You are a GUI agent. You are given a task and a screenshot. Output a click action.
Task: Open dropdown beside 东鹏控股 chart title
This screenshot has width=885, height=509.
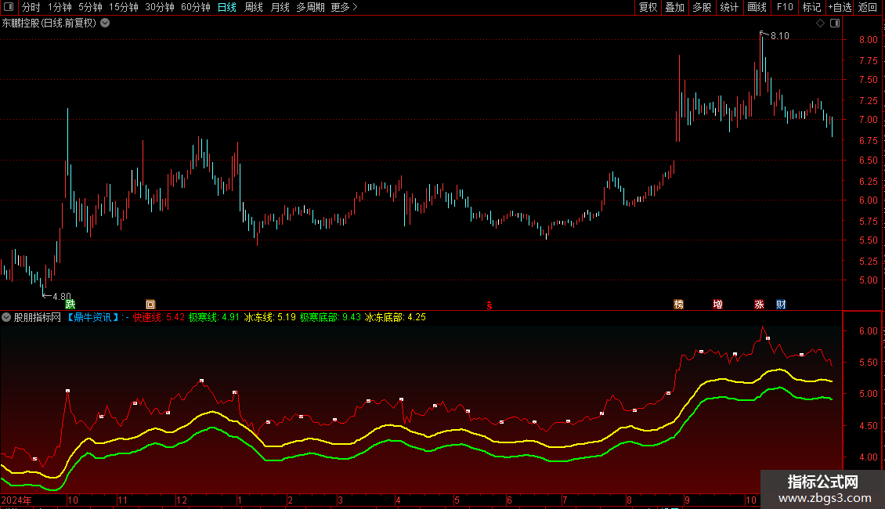tap(105, 23)
